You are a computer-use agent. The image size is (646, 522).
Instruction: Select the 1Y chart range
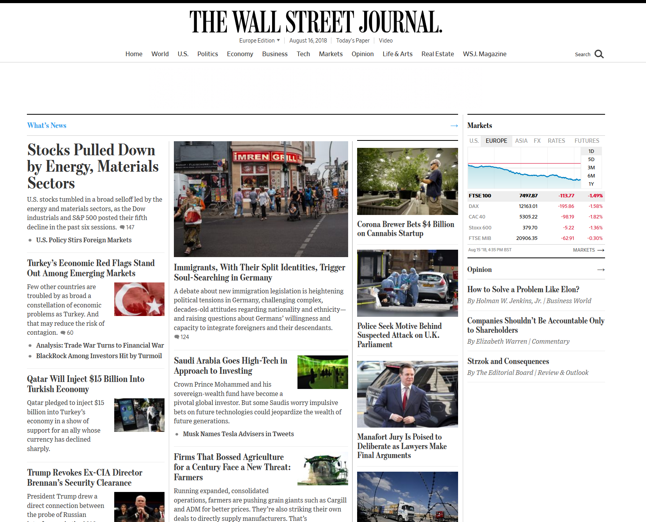click(591, 184)
